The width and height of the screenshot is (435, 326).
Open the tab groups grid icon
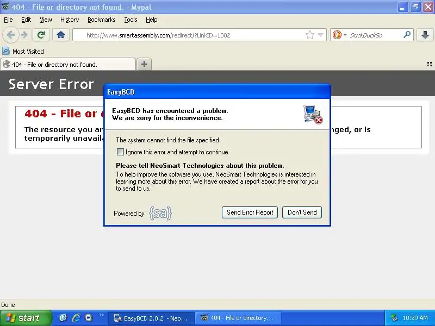pos(429,64)
